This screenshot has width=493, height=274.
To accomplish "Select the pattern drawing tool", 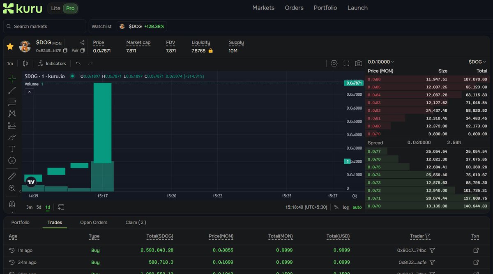I will pyautogui.click(x=12, y=114).
